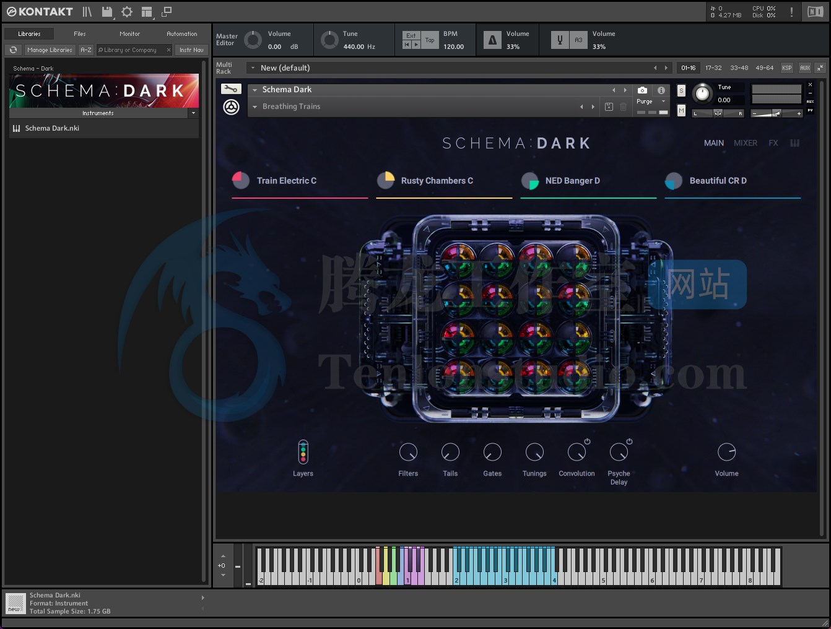The width and height of the screenshot is (831, 629).
Task: Open the workspace layout menu icon
Action: (147, 12)
